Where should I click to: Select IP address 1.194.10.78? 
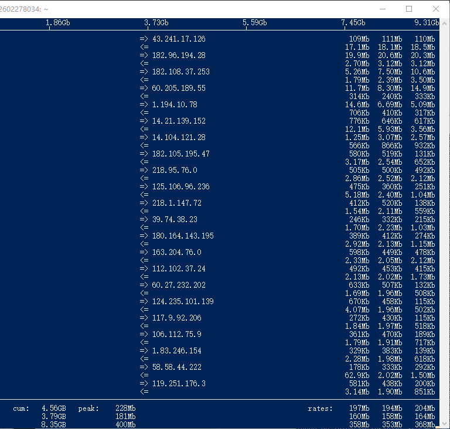(175, 104)
